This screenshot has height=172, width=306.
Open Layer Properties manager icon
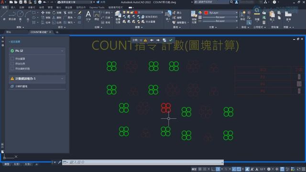pos(118,17)
